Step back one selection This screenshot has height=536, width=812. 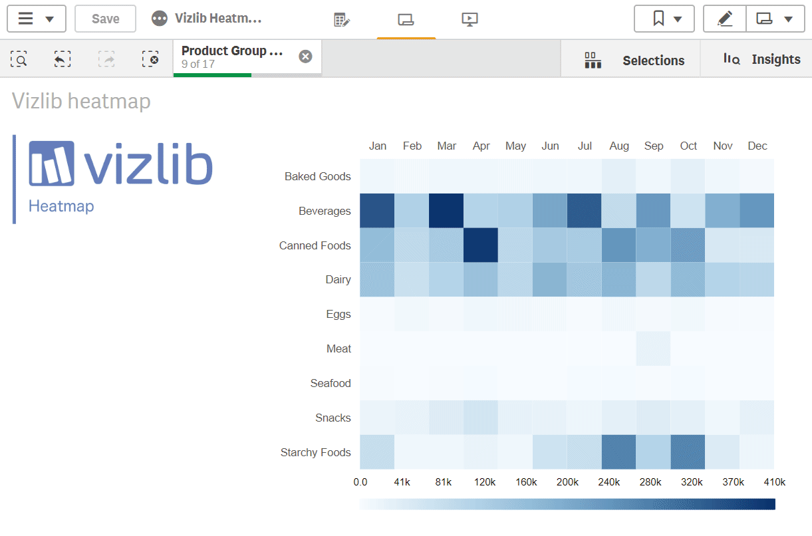[x=62, y=60]
